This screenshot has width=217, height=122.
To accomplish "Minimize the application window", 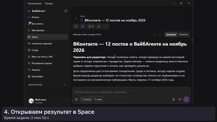I will pos(174,3).
